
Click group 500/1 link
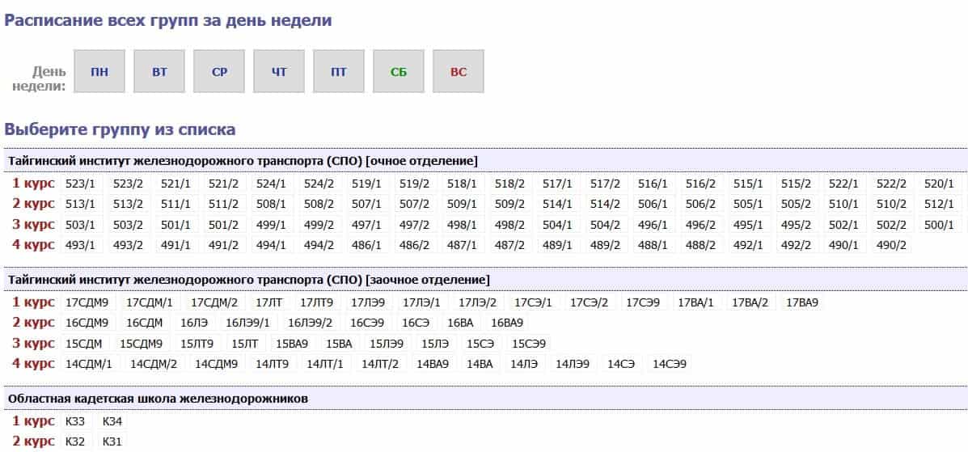(x=939, y=225)
